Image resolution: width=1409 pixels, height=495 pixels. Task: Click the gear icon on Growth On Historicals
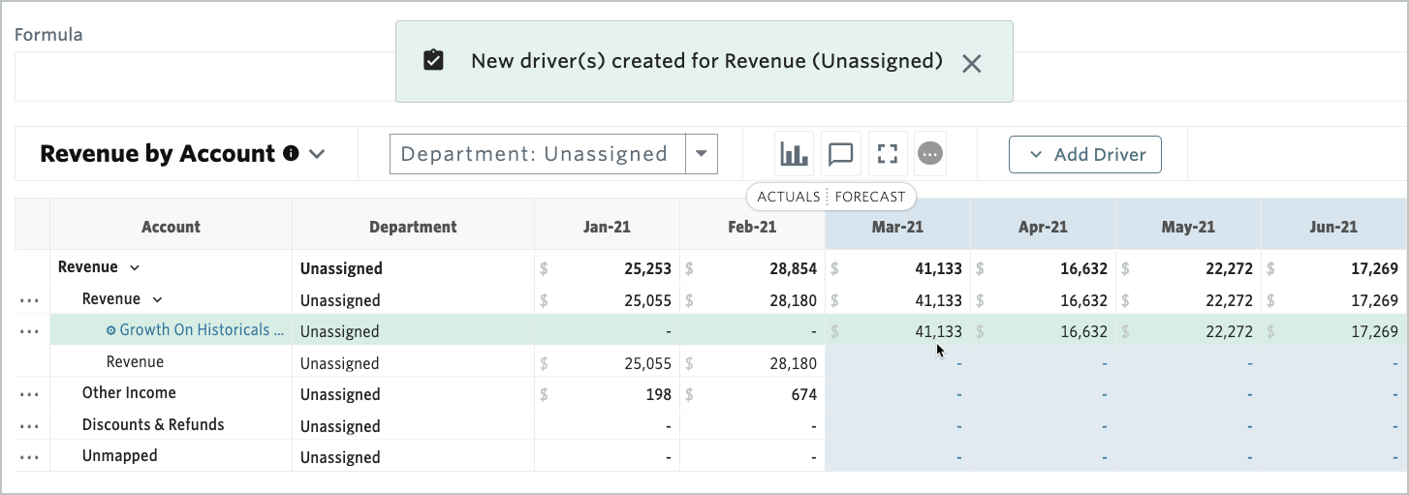pos(110,330)
